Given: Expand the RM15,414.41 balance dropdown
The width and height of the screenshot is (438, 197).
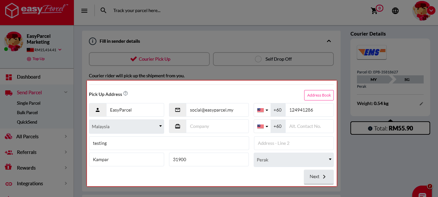Looking at the screenshot, I should click(60, 50).
